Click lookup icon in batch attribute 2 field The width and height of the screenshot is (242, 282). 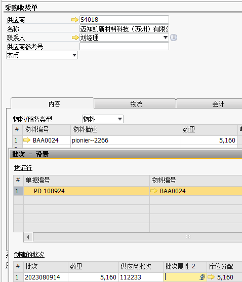pos(203,277)
